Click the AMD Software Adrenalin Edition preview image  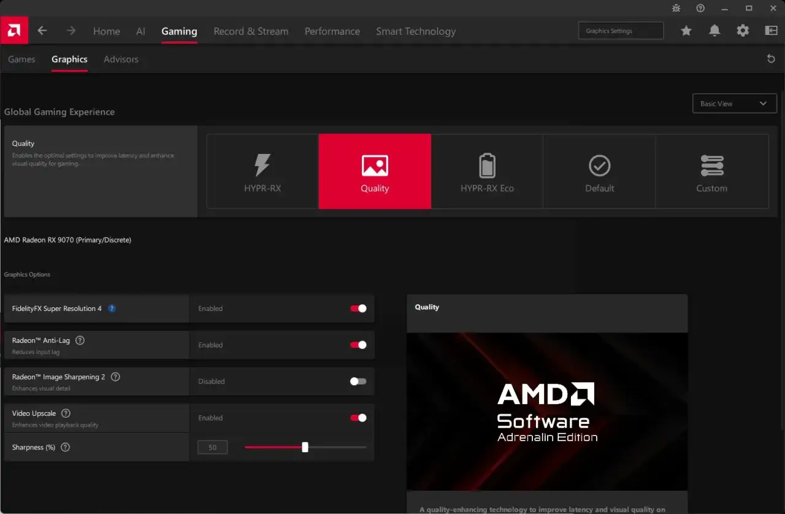click(547, 412)
